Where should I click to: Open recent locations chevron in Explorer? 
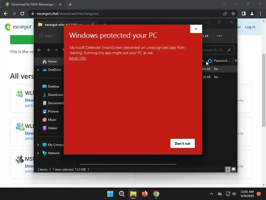[x=56, y=50]
